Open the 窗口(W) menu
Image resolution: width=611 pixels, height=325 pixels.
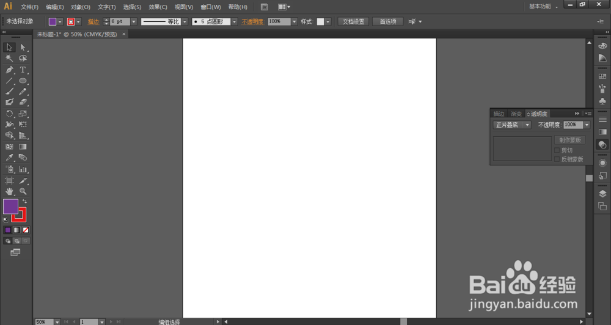210,7
